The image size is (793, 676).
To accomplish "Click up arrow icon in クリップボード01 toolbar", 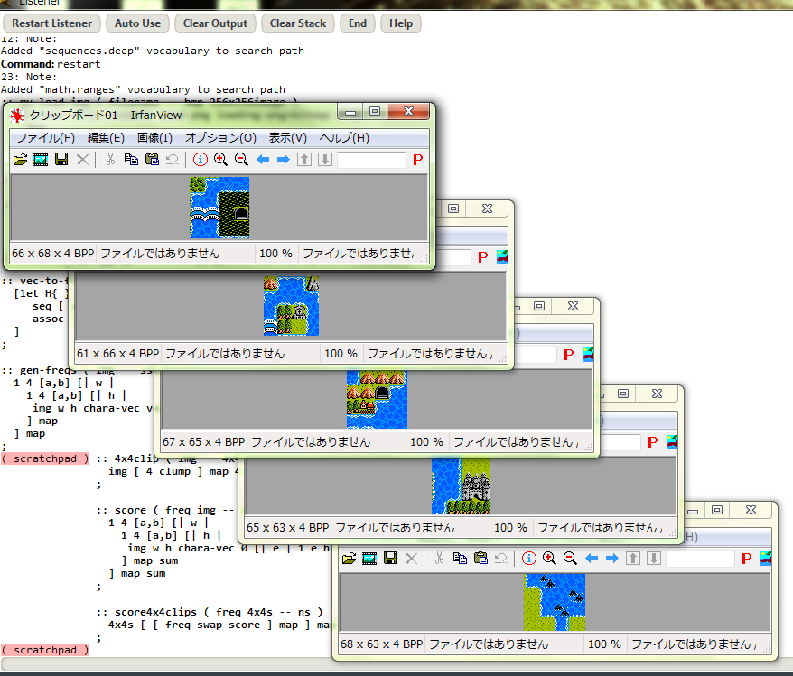I will coord(304,160).
